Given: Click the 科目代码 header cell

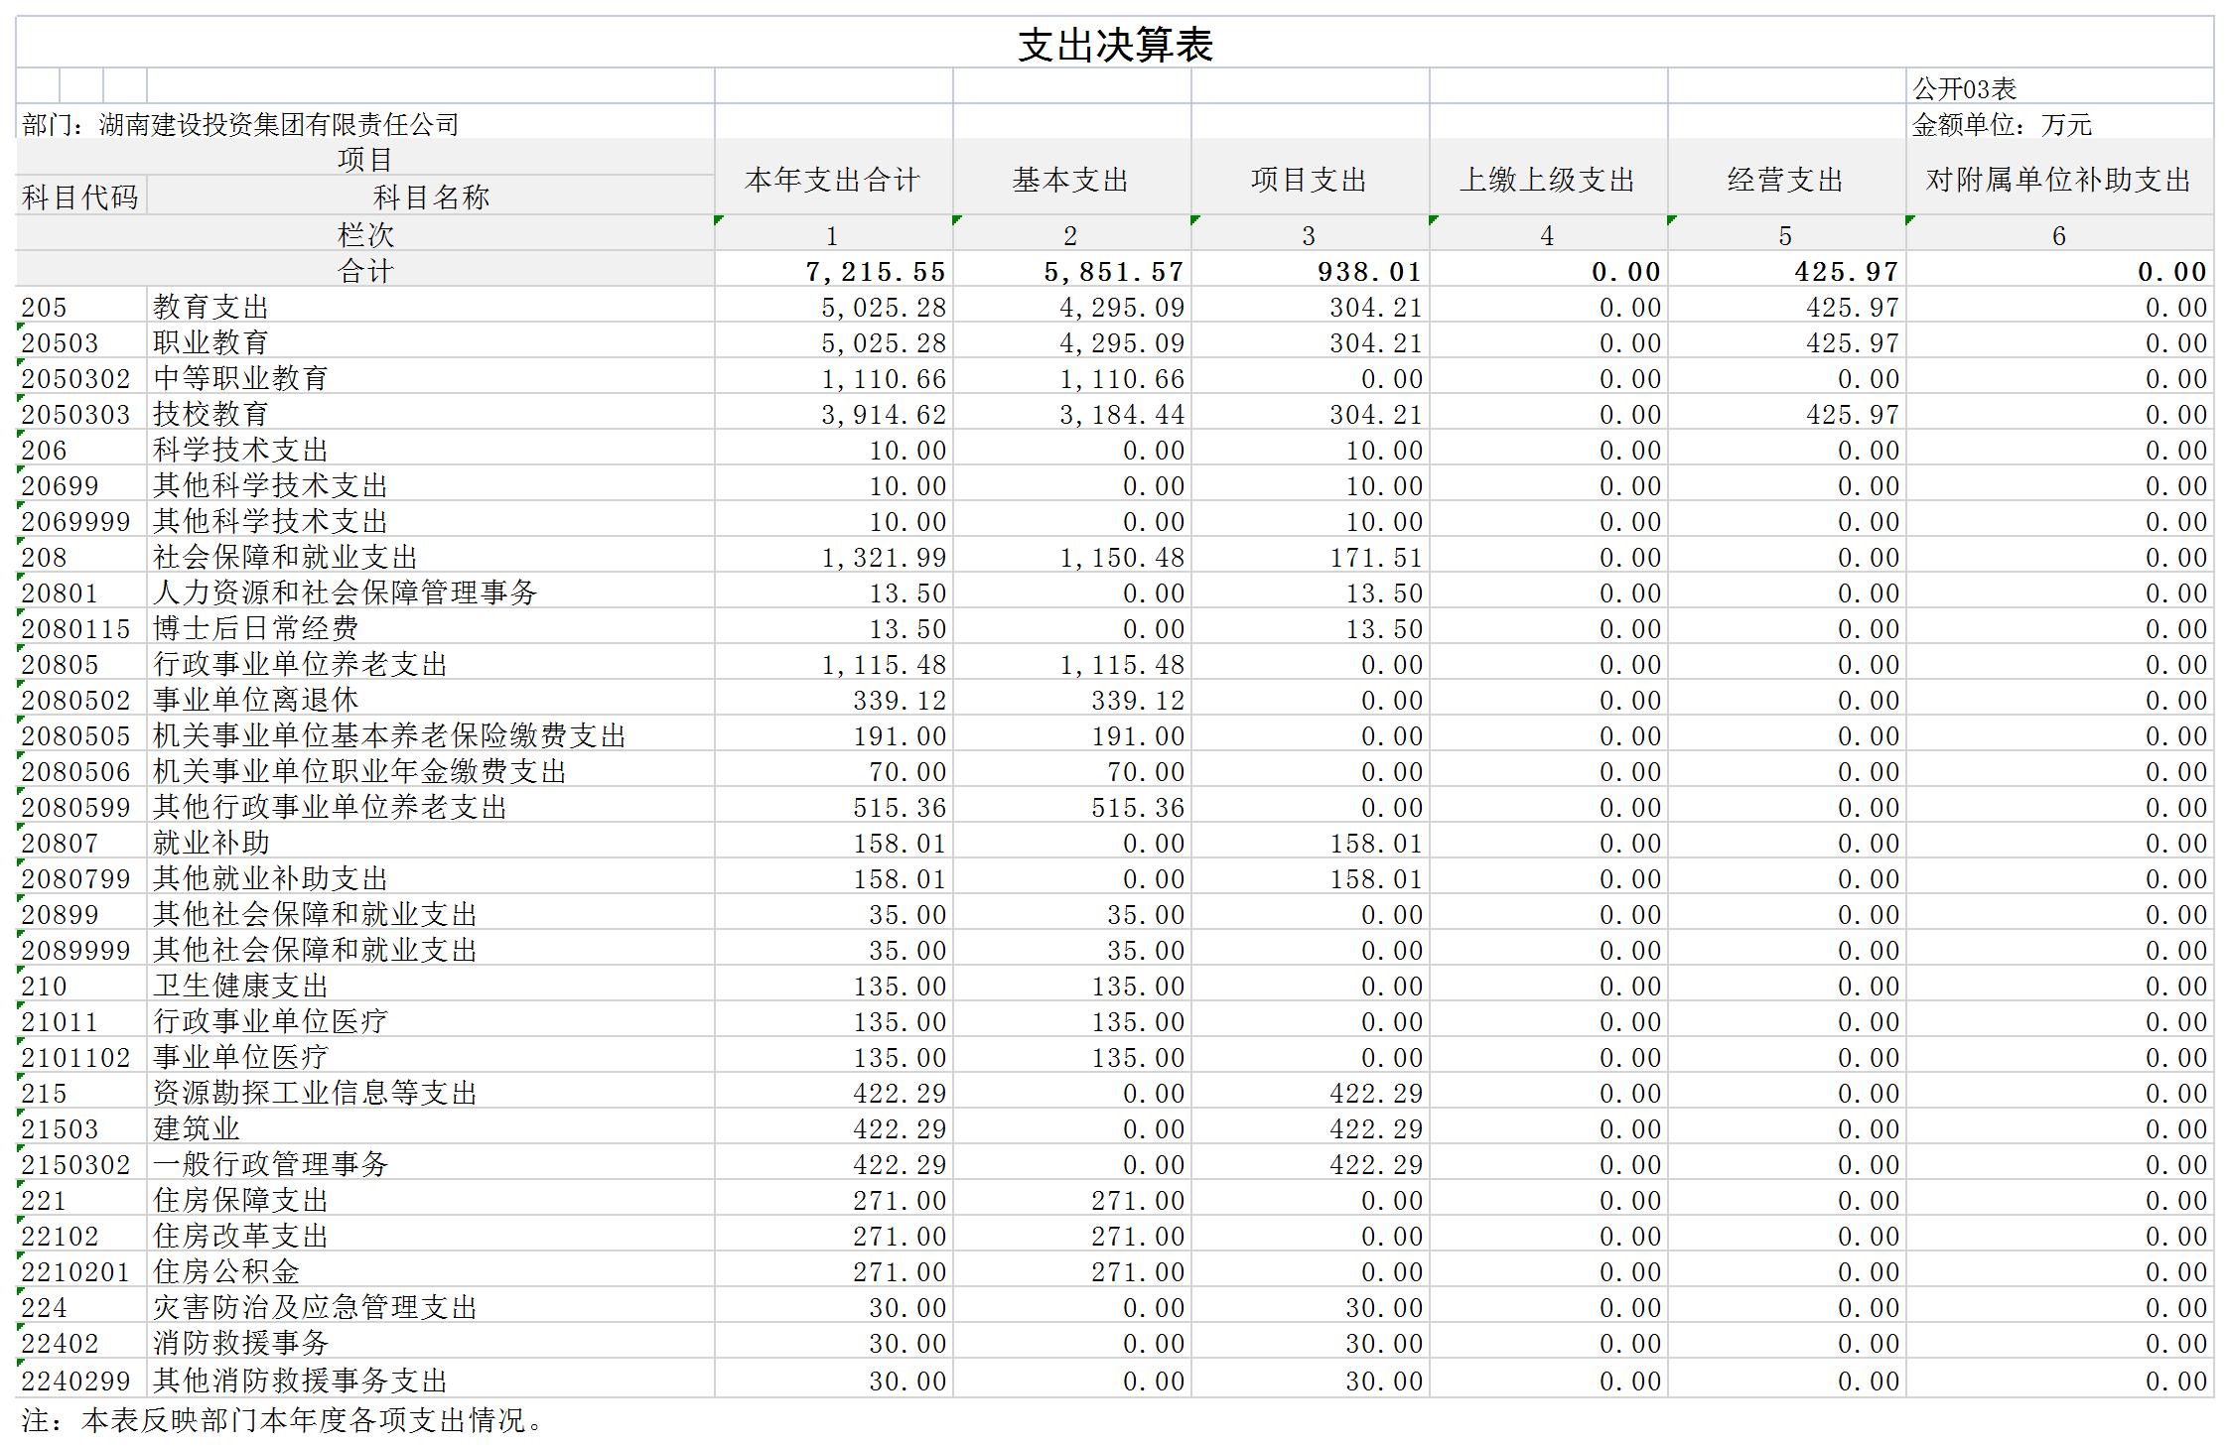Looking at the screenshot, I should coord(80,197).
